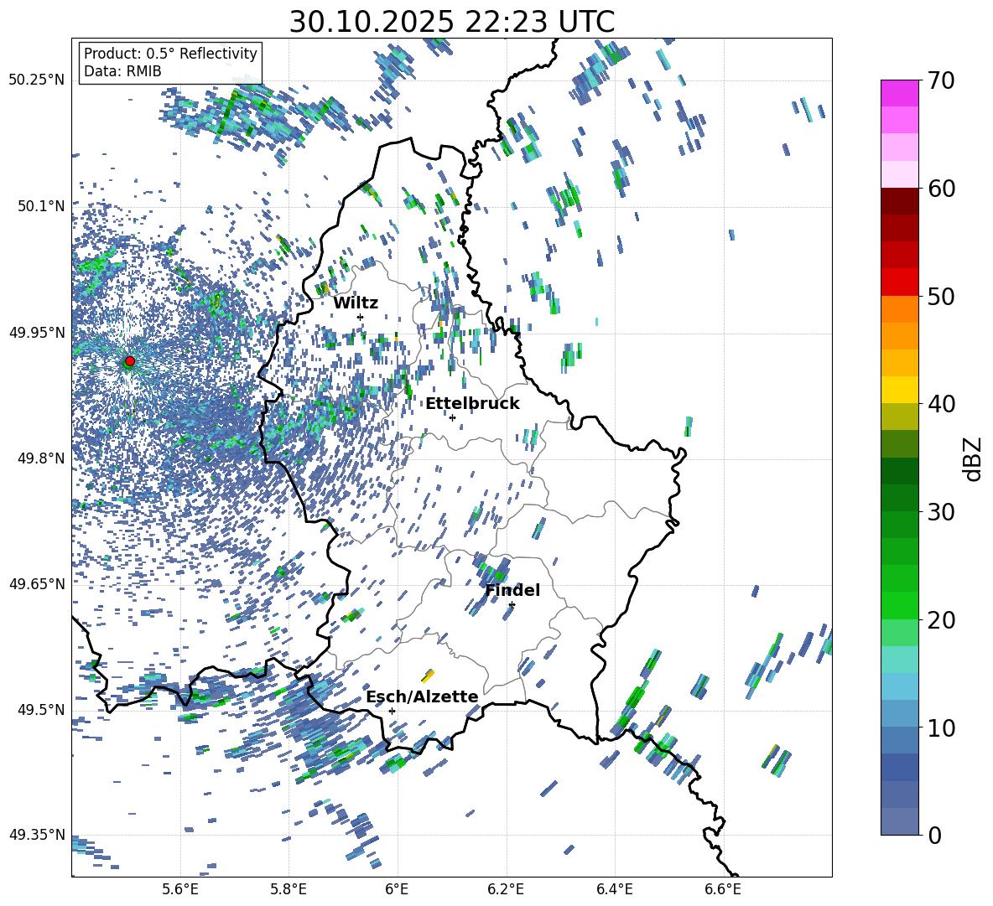Click the Product: 0.5° Reflectivity text

[x=170, y=54]
